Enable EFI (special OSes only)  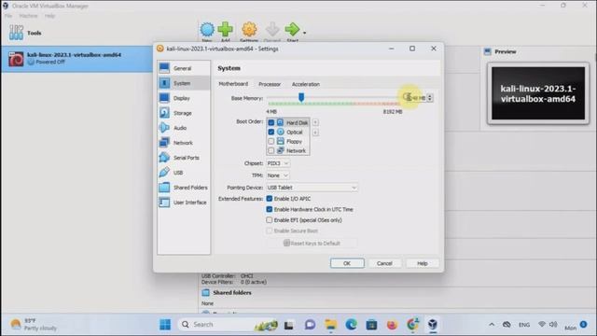(x=270, y=220)
